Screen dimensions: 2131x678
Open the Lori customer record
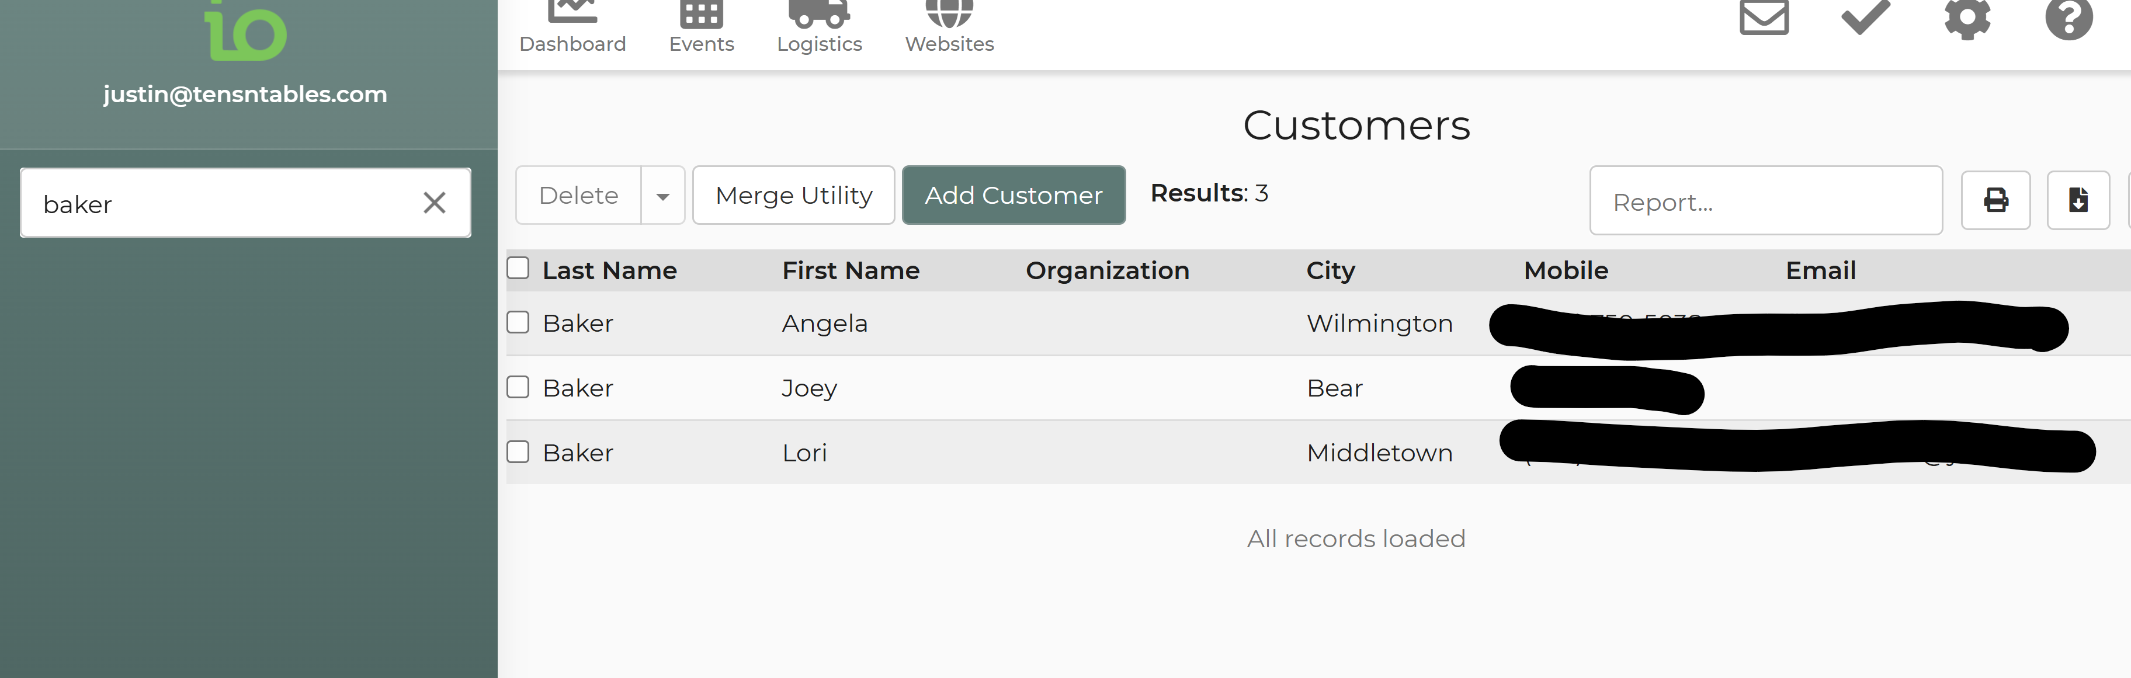click(x=804, y=453)
